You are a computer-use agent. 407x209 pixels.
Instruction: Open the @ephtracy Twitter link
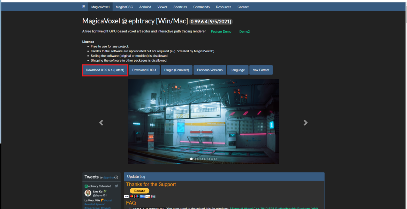pos(109,178)
